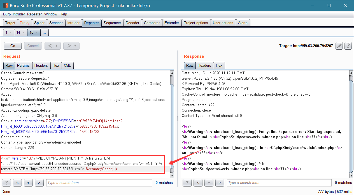The width and height of the screenshot is (354, 196).
Task: Show request Hex view
Action: tap(56, 65)
